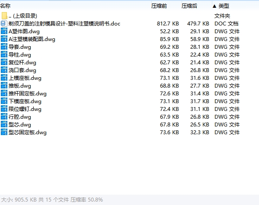Click the 73.6 KB size of 型芯固定板.dwg
Screen dimensions: 259x205
tap(169, 132)
